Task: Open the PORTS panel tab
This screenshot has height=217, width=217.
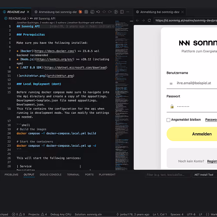Action: pyautogui.click(x=89, y=174)
